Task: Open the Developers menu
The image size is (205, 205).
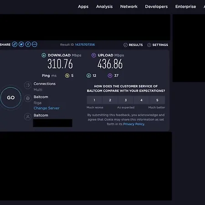Action: 156,7
